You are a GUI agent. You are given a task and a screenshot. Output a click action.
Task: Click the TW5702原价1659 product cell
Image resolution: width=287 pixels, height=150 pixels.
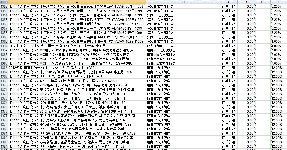[x=77, y=37]
